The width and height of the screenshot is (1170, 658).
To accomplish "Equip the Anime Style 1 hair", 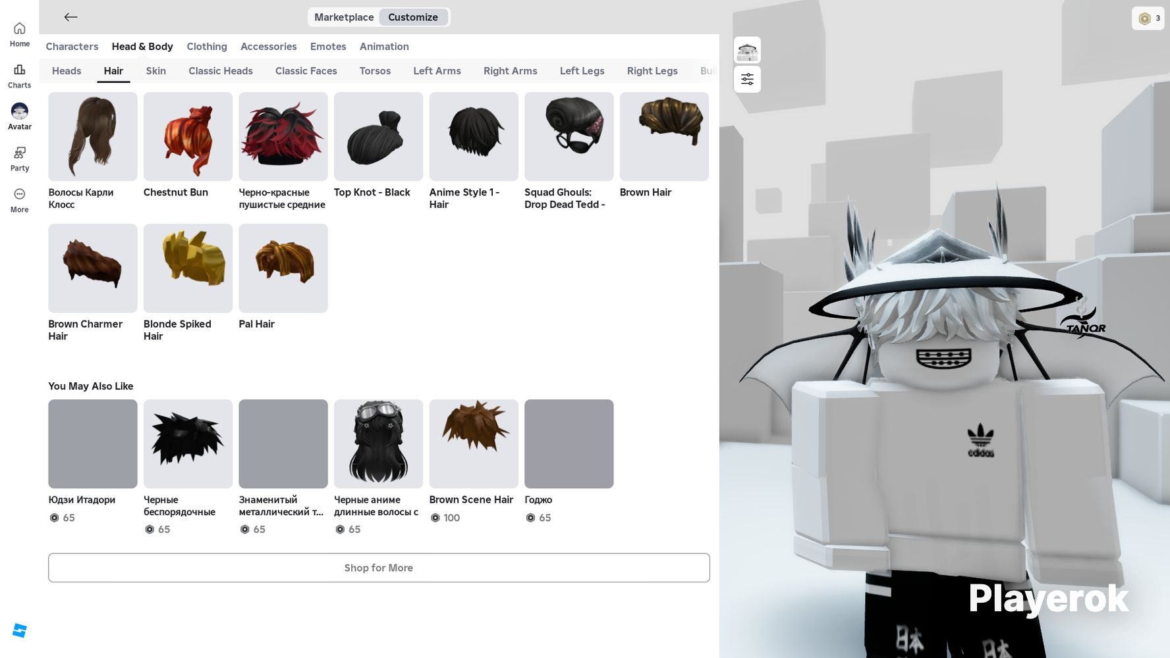I will [x=474, y=136].
